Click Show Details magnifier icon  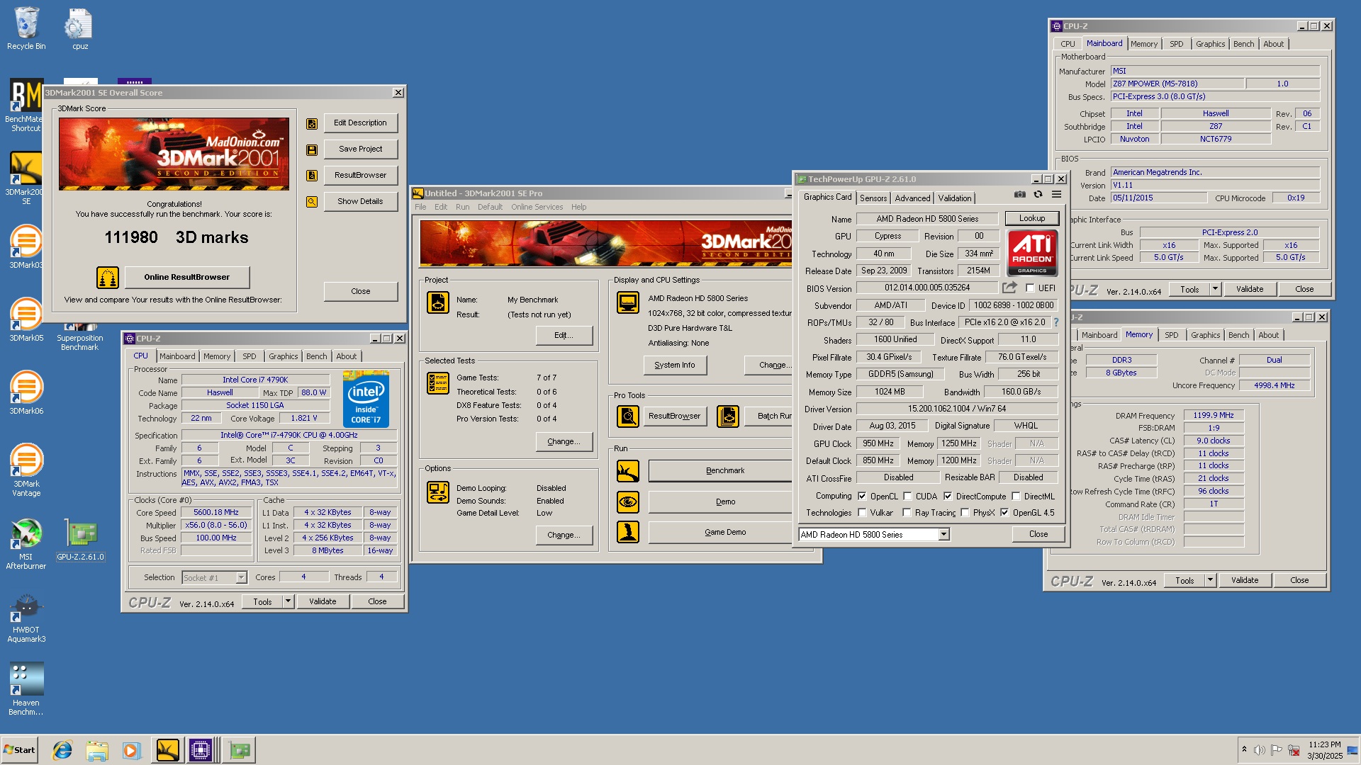click(311, 202)
